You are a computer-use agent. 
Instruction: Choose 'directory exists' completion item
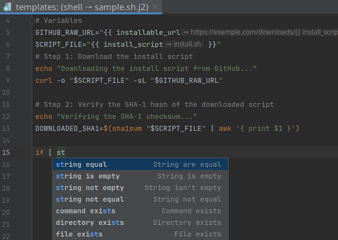pyautogui.click(x=140, y=223)
